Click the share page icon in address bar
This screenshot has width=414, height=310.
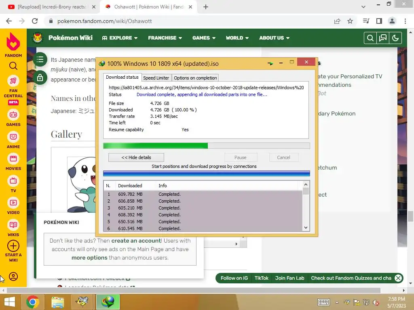pos(337,21)
